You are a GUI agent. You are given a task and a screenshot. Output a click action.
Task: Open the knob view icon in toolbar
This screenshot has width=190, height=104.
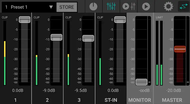tap(93, 6)
